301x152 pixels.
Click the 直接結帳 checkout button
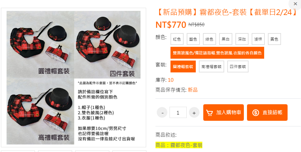(267, 113)
